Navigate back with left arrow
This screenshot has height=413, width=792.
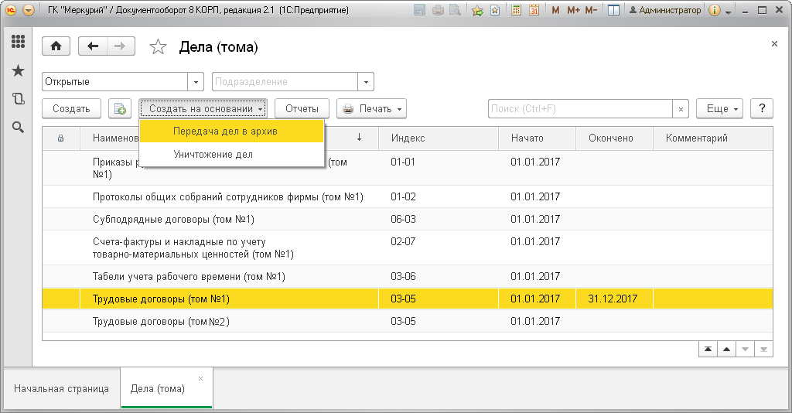click(x=93, y=46)
